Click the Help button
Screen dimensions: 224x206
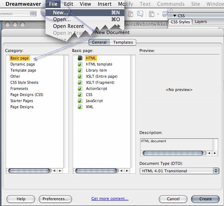tap(21, 199)
